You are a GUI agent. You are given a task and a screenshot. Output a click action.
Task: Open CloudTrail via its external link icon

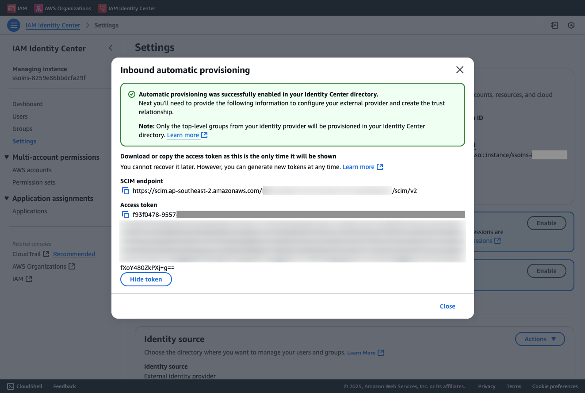(46, 254)
